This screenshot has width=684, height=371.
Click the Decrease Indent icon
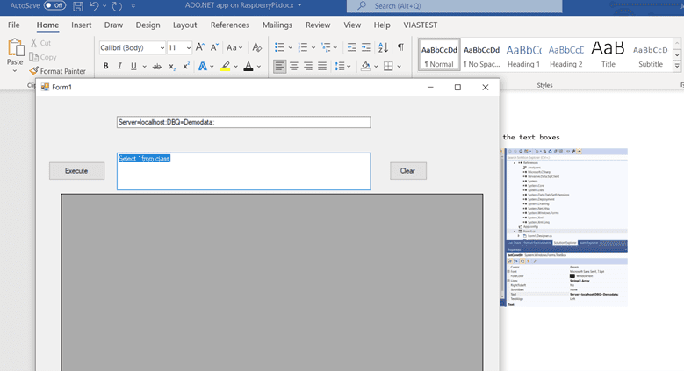point(351,47)
